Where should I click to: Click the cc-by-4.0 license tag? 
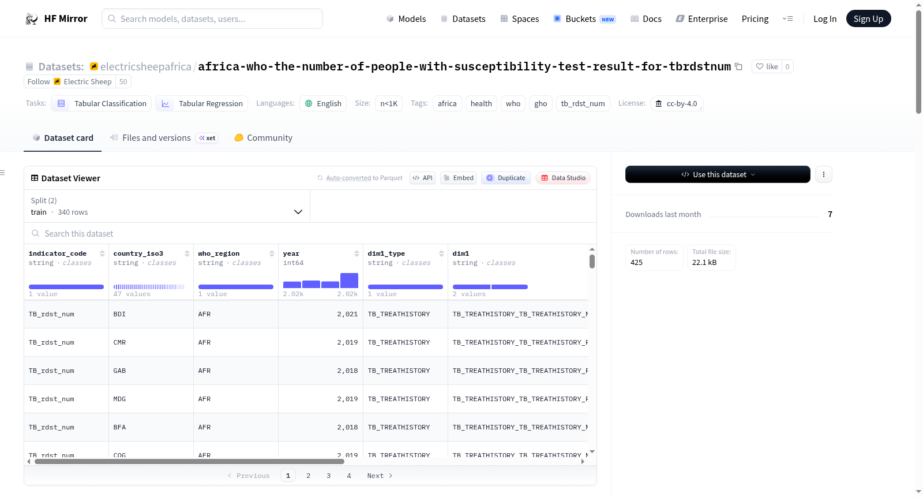677,104
